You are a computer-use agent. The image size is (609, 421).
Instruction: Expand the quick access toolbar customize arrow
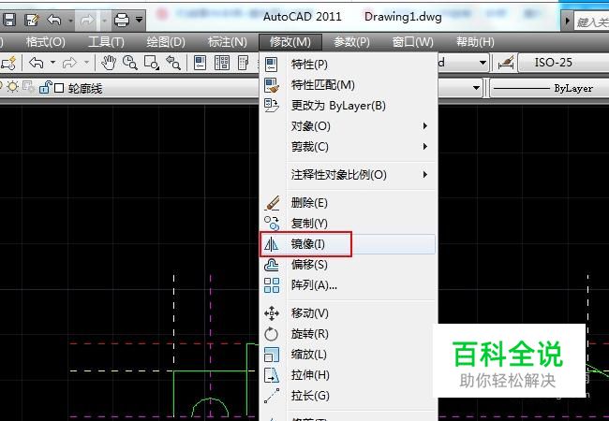click(139, 19)
